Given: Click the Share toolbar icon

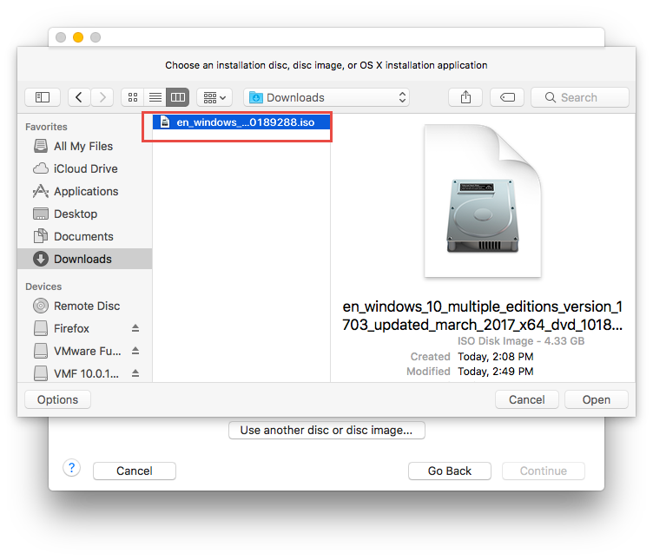Looking at the screenshot, I should click(x=465, y=97).
